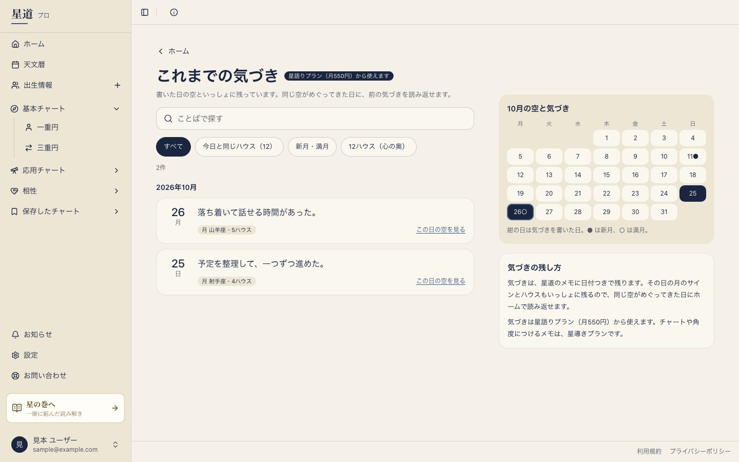Click the magnifier icon in search box

(168, 119)
